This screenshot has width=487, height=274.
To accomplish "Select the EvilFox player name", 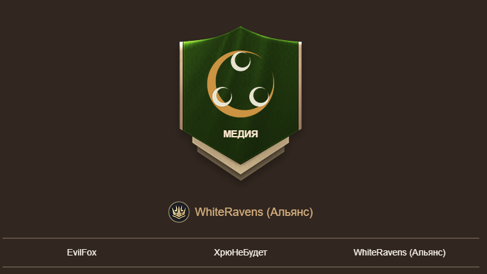I will tap(82, 252).
